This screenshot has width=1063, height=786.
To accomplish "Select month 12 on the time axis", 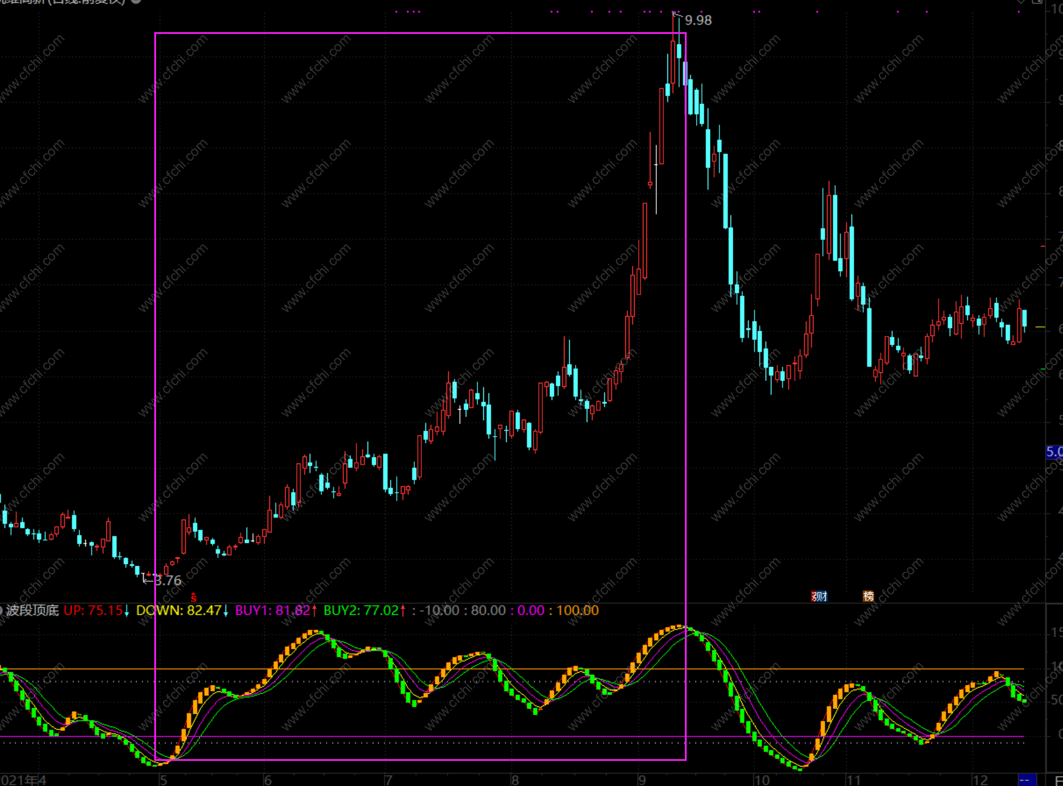I will [980, 780].
